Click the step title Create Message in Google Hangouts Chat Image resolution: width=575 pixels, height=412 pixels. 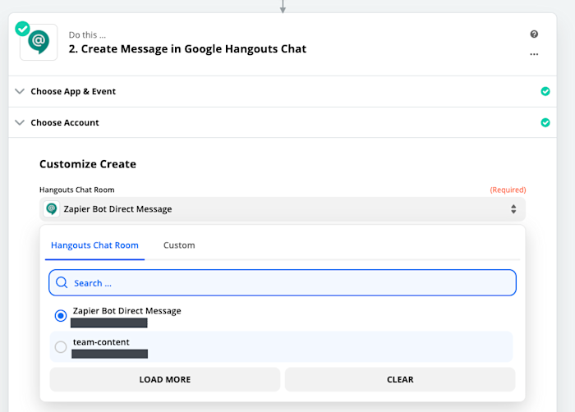(187, 48)
